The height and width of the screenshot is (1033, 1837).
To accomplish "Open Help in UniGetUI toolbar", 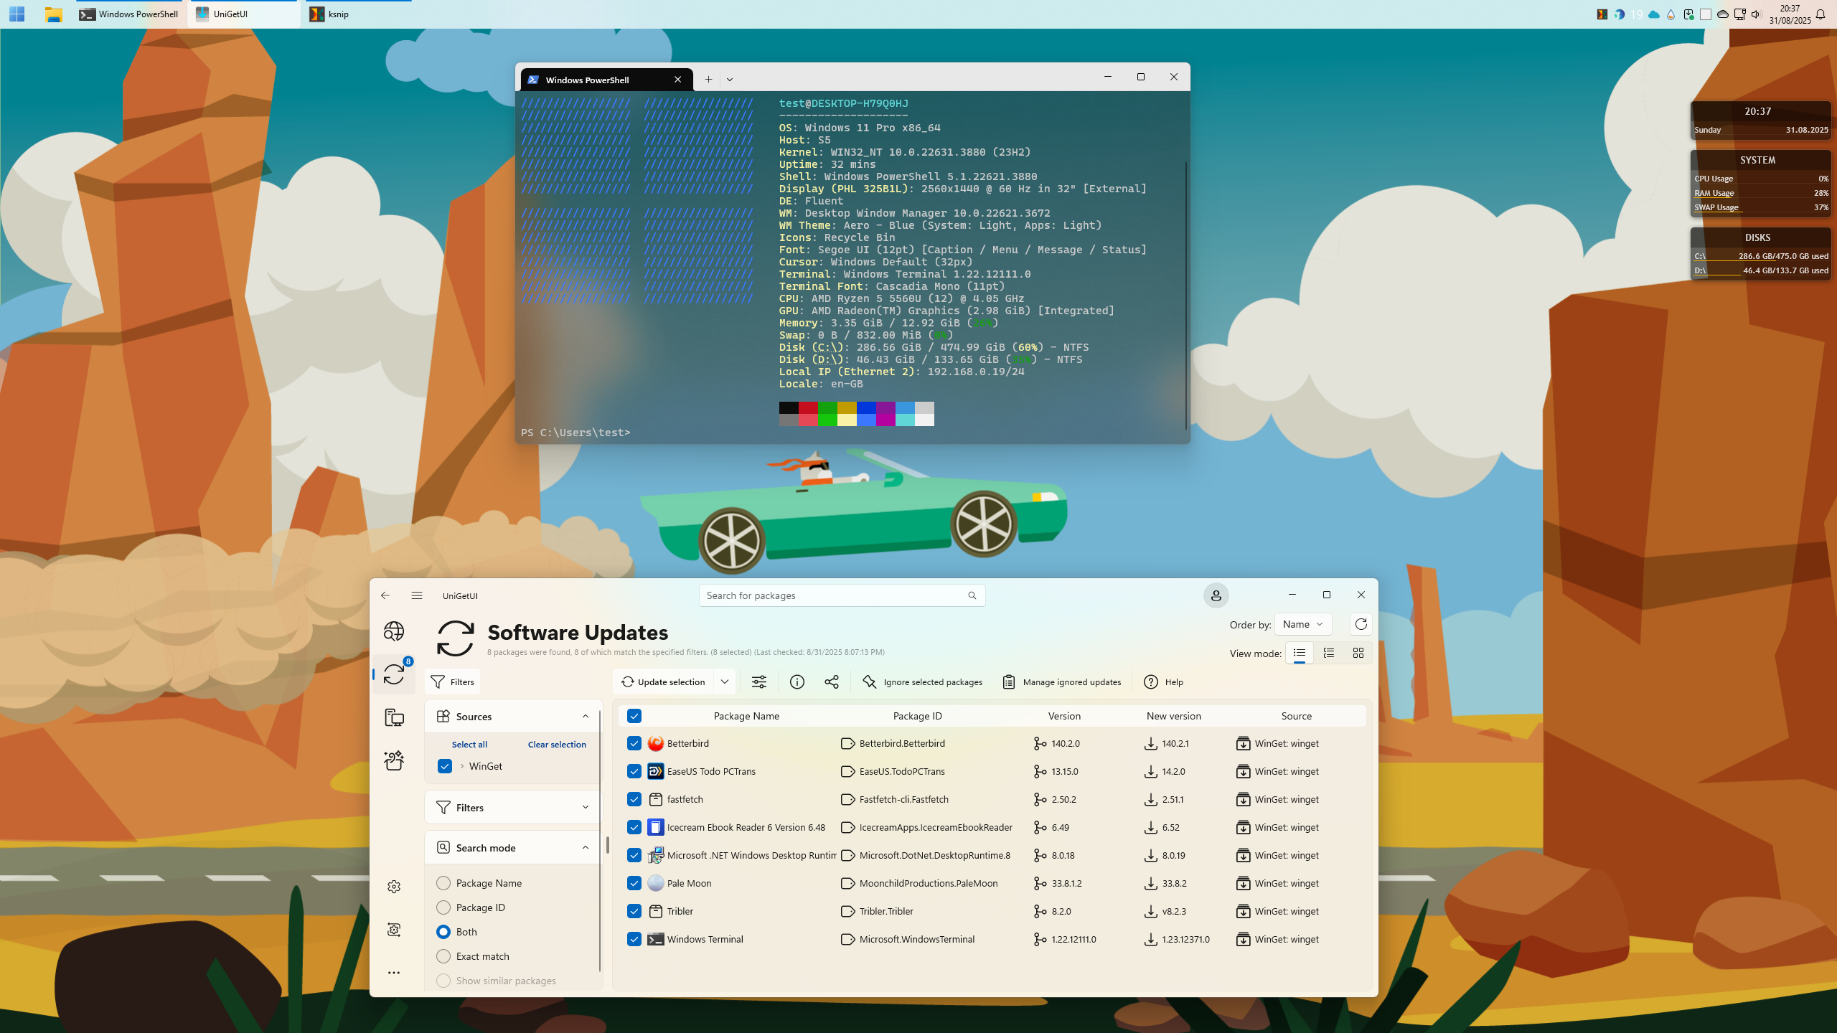I will 1163,682.
